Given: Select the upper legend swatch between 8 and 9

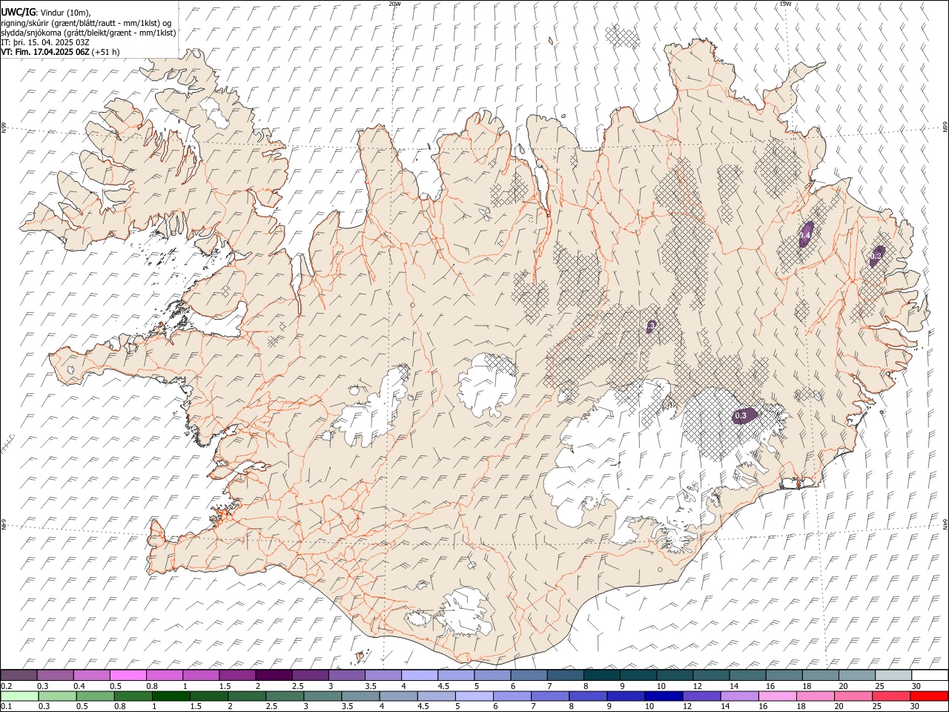Looking at the screenshot, I should pyautogui.click(x=602, y=675).
